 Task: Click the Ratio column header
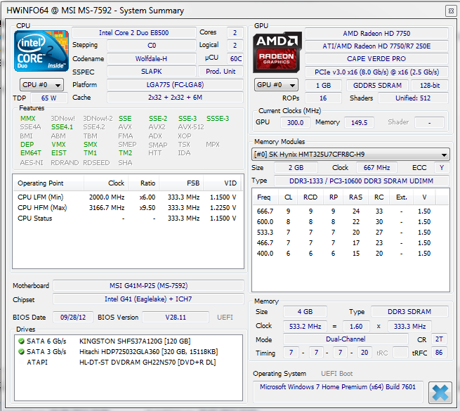(144, 183)
